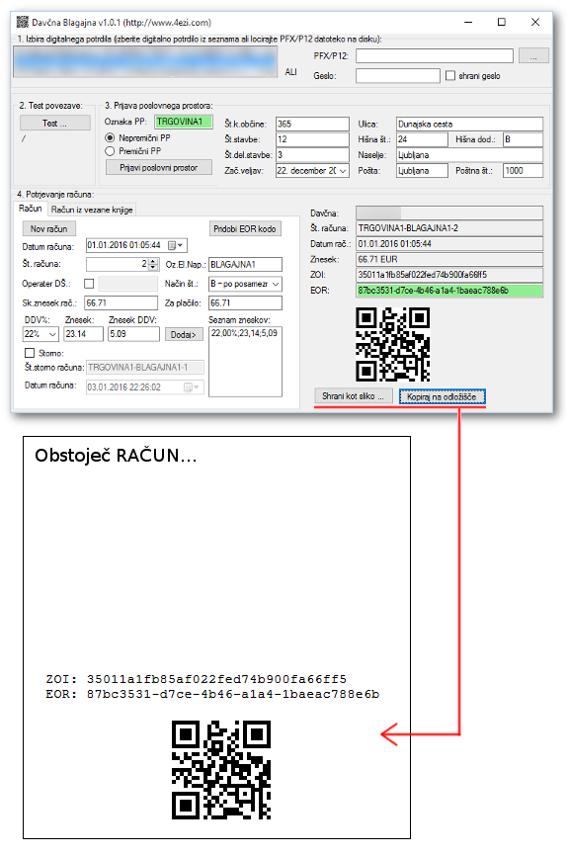
Task: Select the 'Premični PP' radio button
Action: click(110, 151)
